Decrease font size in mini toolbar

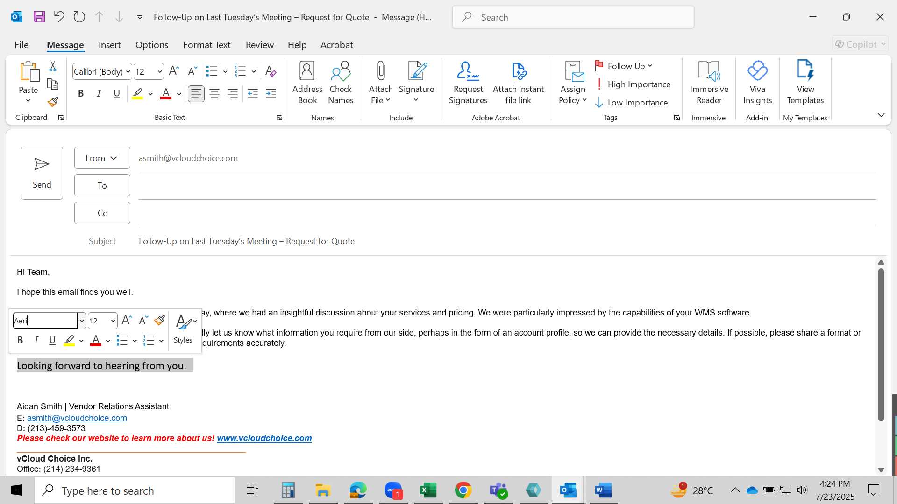click(143, 320)
